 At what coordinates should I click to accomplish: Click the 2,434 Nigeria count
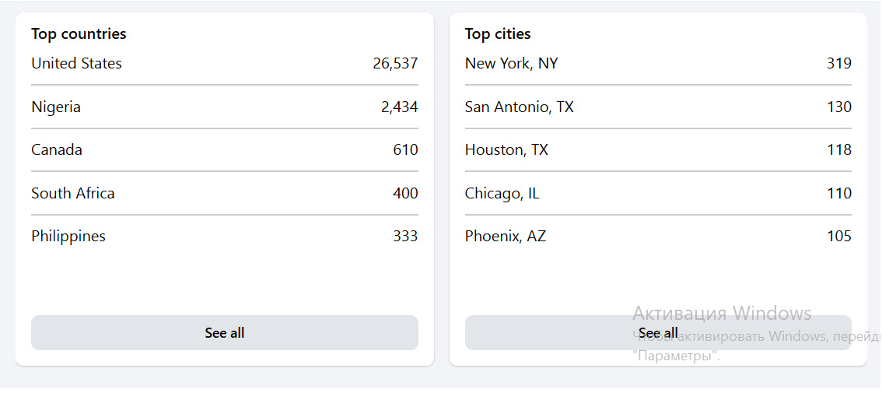399,107
